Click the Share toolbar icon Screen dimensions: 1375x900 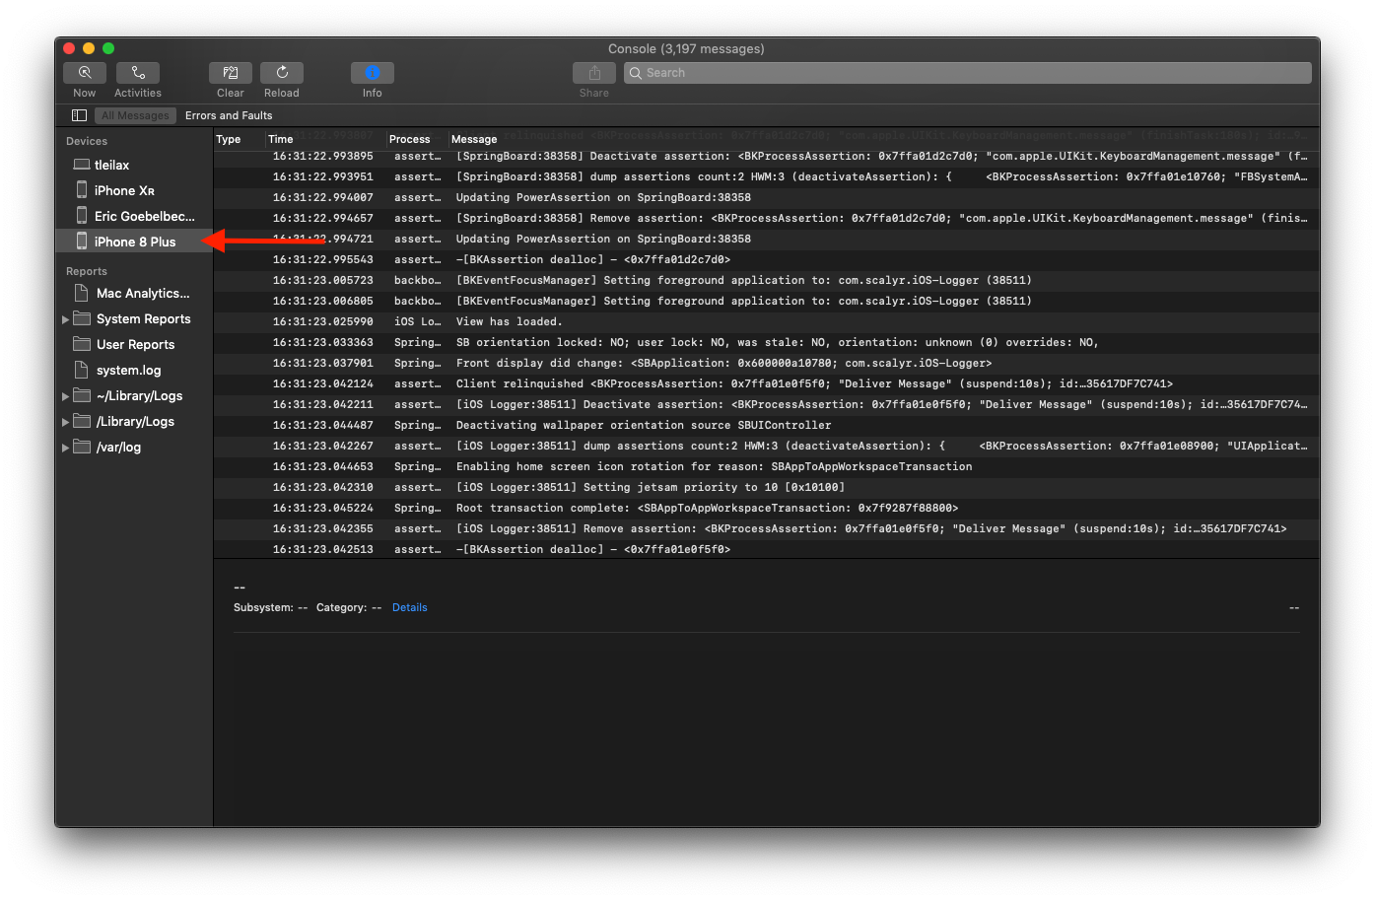point(593,73)
